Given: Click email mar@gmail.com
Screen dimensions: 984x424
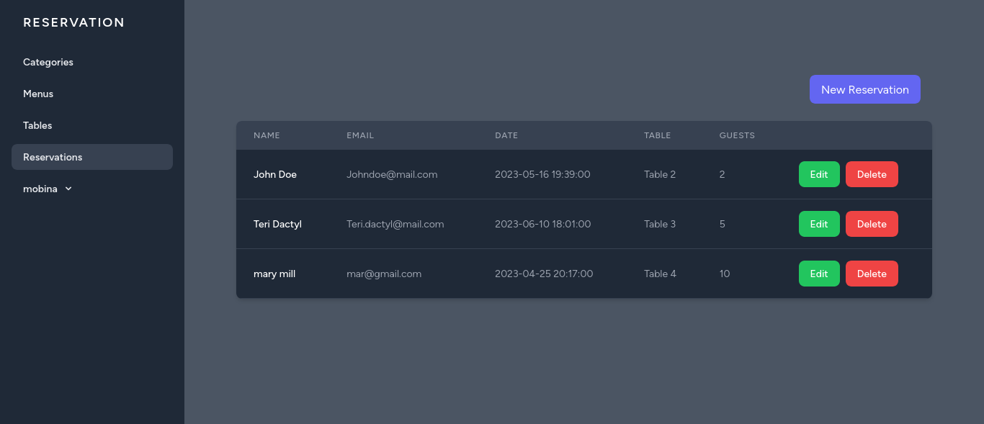Looking at the screenshot, I should pos(384,274).
